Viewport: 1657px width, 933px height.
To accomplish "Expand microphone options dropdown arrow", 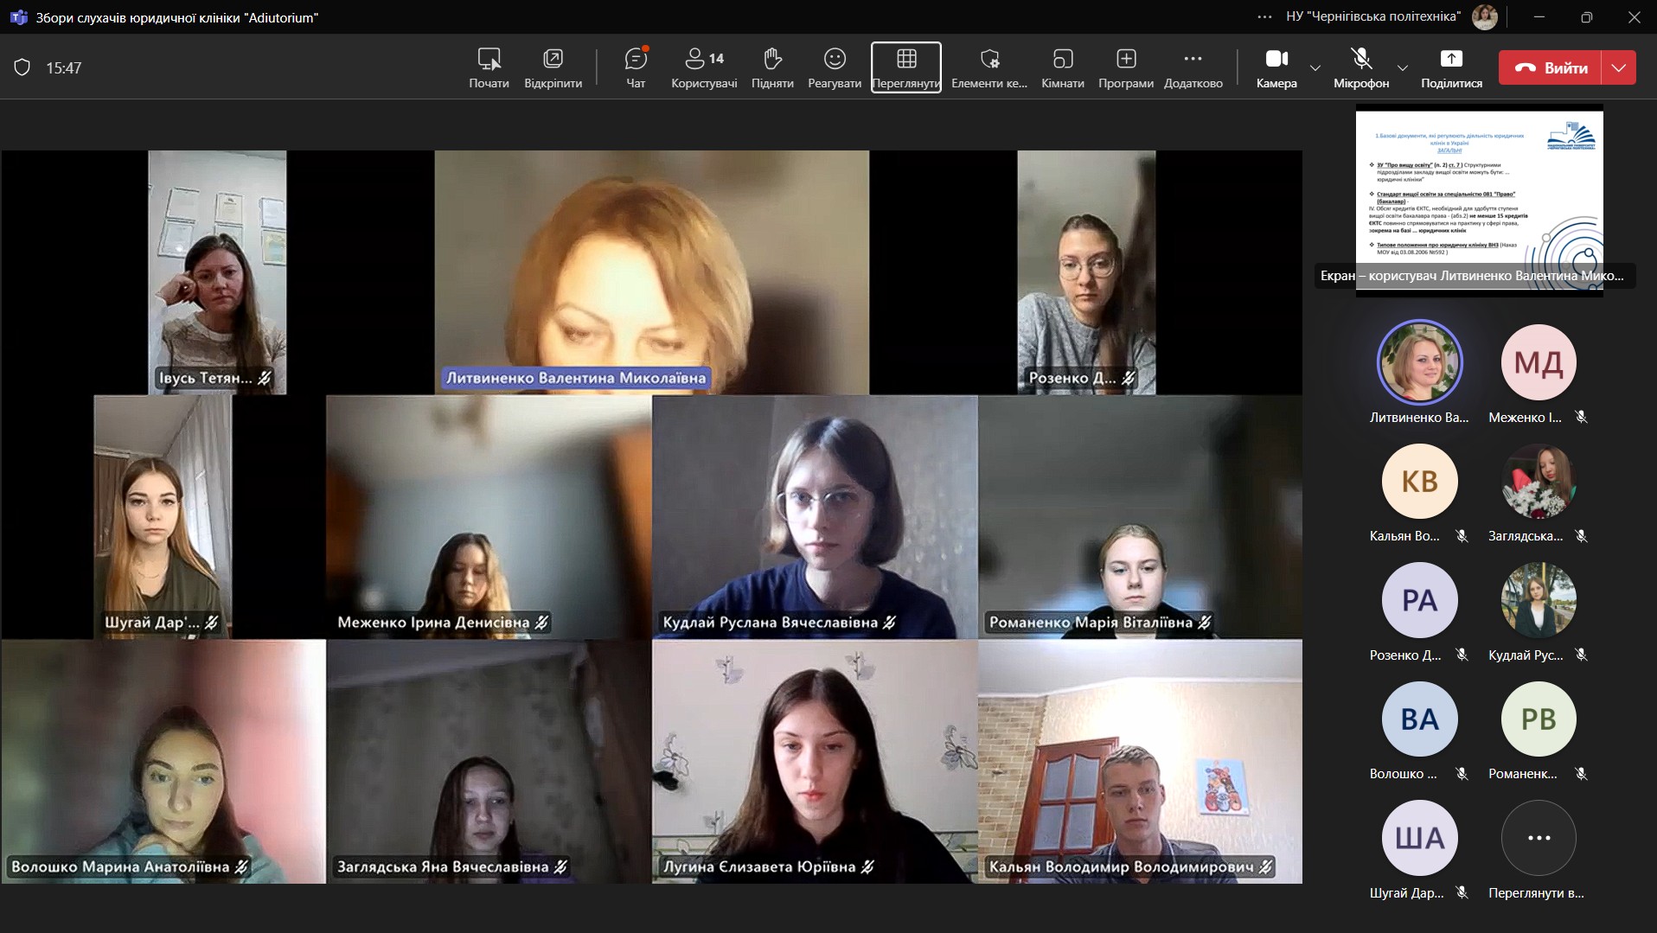I will click(x=1403, y=67).
